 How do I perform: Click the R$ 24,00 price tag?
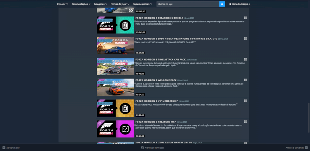click(140, 95)
